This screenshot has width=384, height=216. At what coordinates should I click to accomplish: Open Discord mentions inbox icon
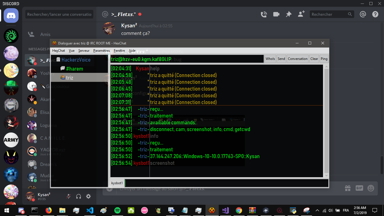pyautogui.click(x=363, y=14)
